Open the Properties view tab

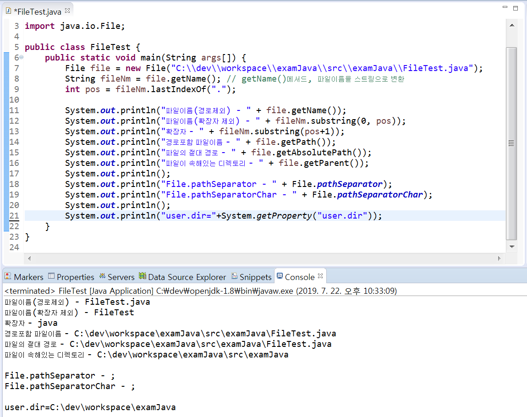point(71,277)
